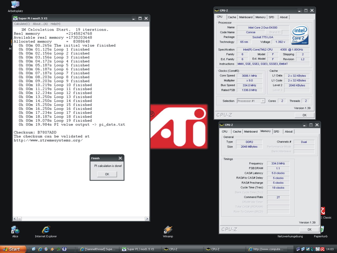Click the Intel Core 2 Duo E4300 name field

click(263, 28)
